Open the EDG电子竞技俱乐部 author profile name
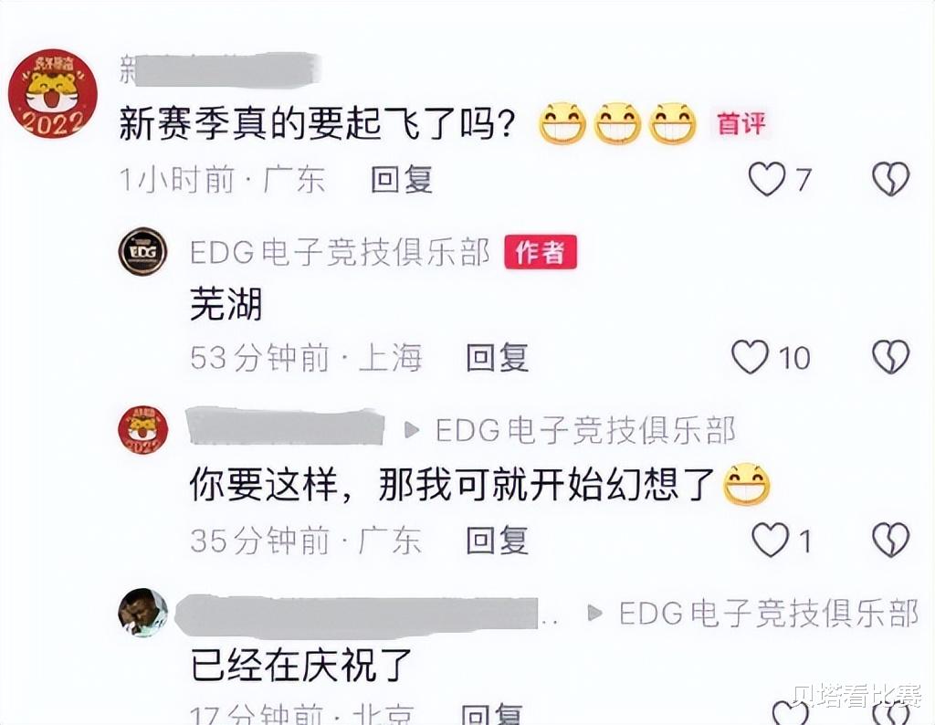 pyautogui.click(x=340, y=252)
